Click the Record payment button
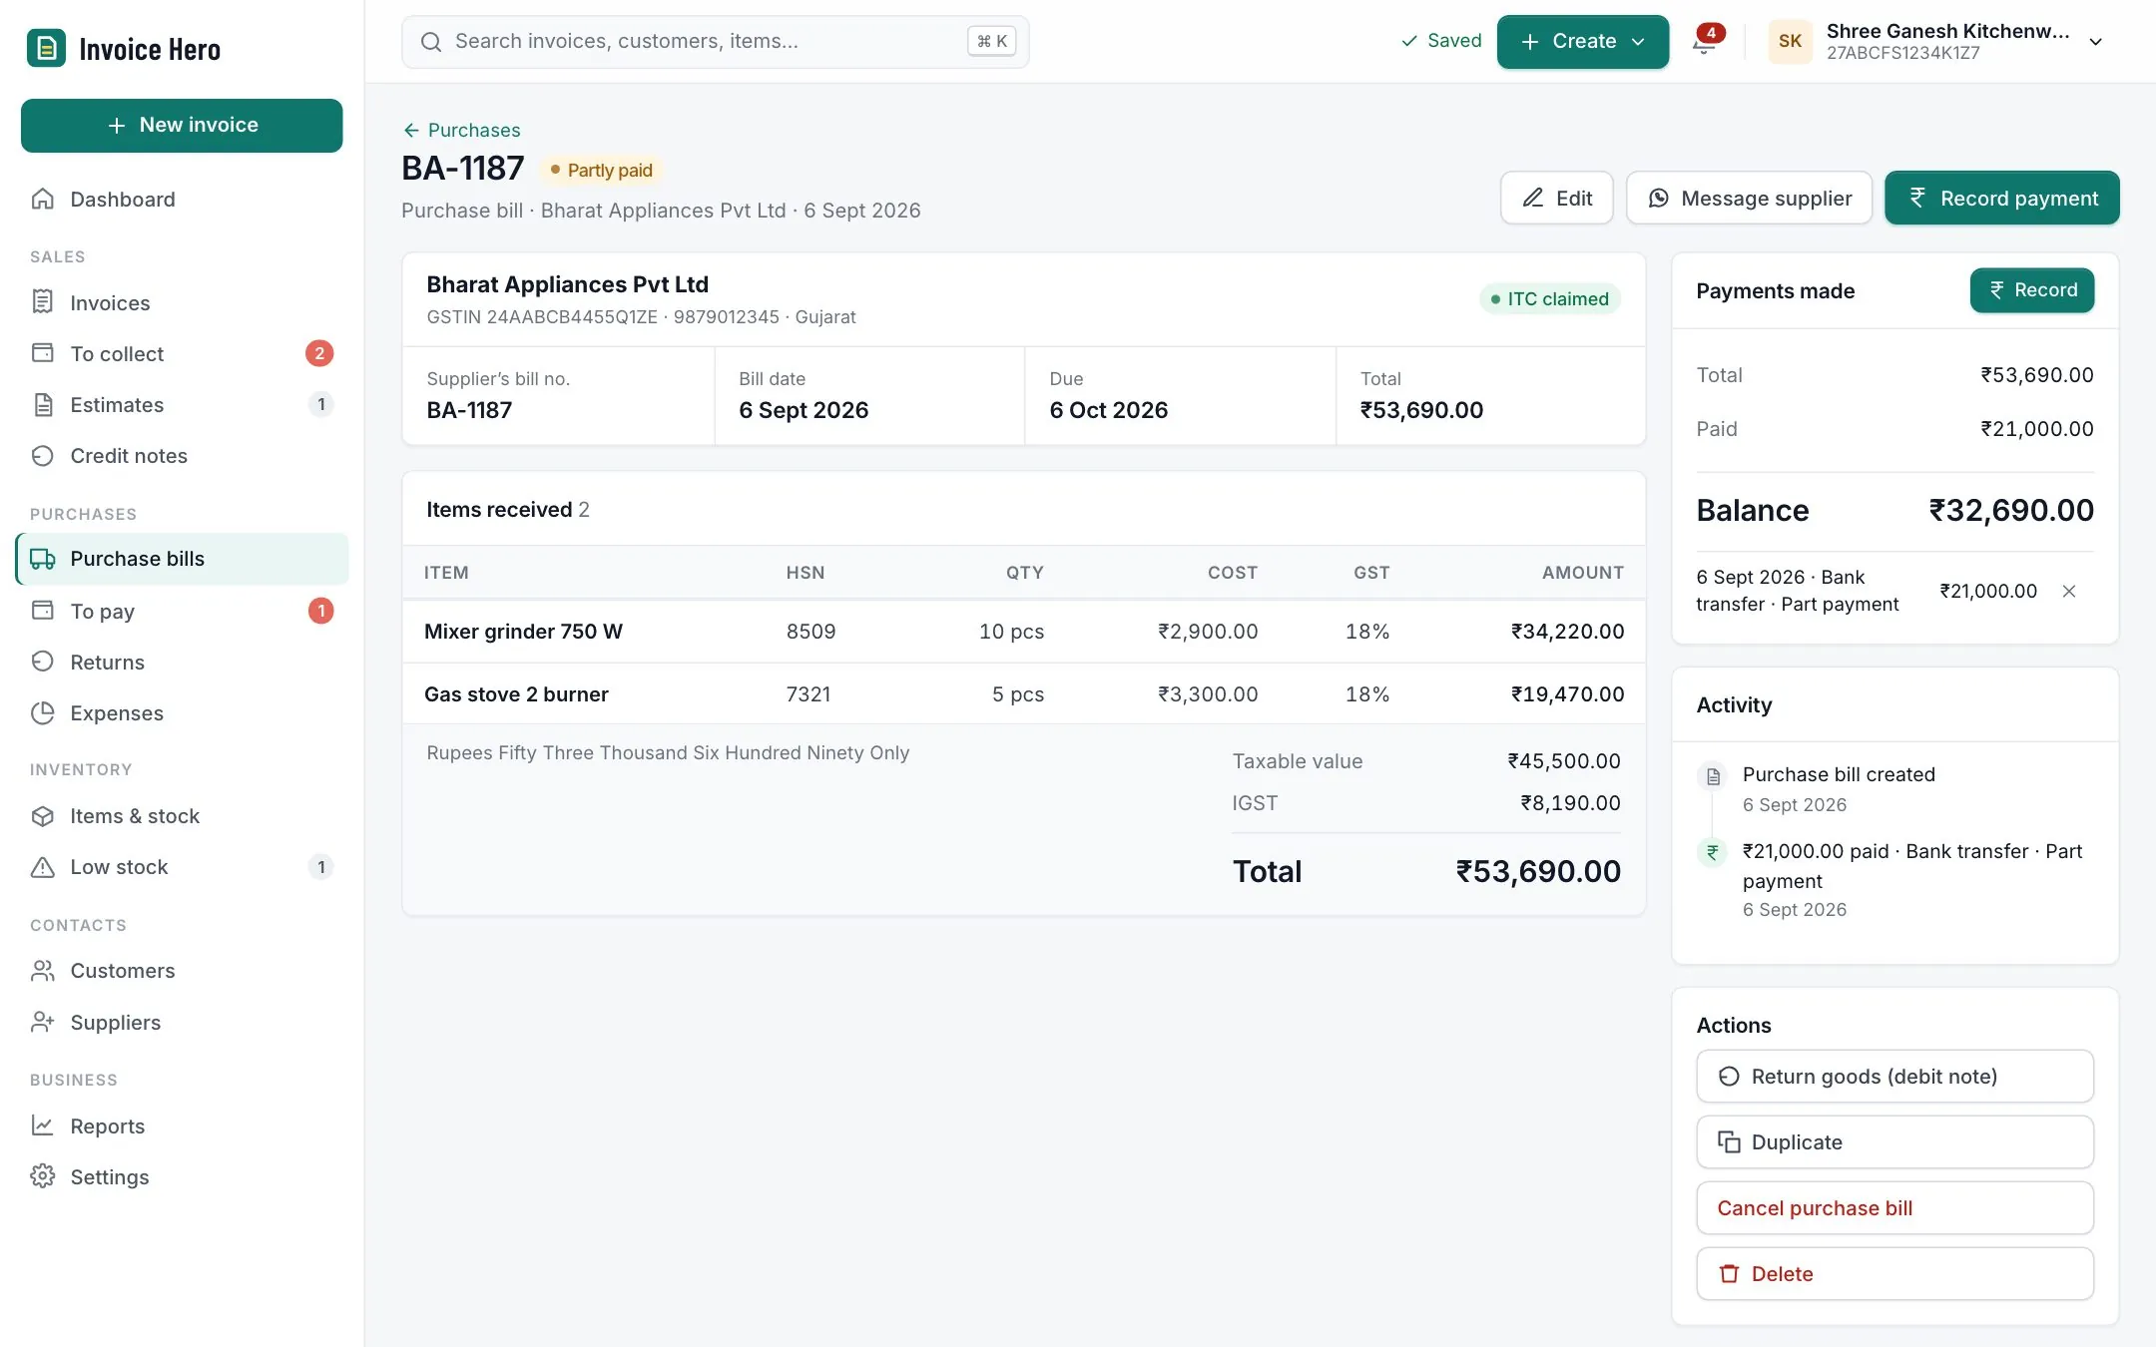 click(x=2002, y=198)
